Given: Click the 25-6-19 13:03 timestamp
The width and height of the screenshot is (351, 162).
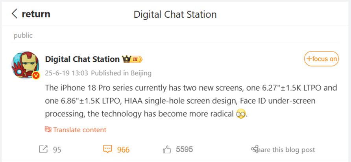Looking at the screenshot, I should point(67,73).
